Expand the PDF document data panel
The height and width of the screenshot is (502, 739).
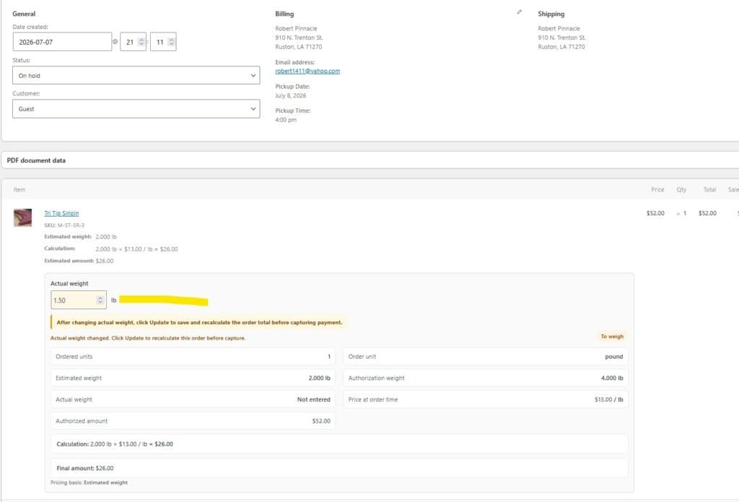(370, 160)
